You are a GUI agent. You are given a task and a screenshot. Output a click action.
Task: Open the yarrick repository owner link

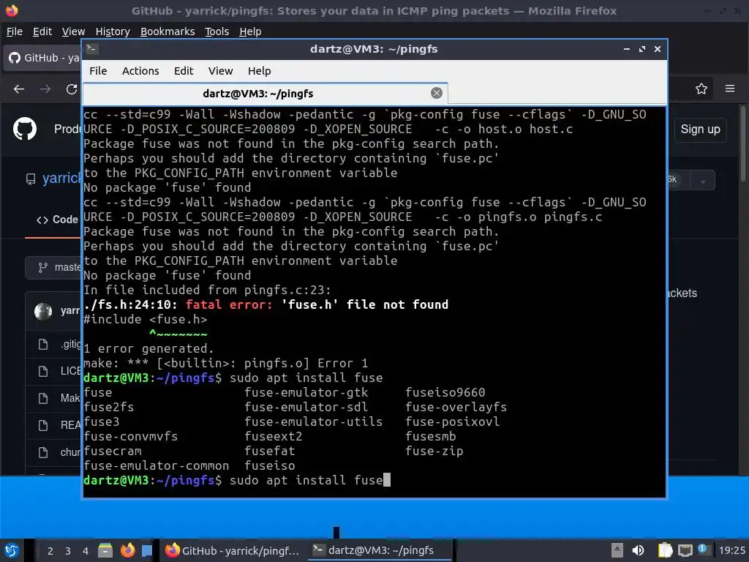coord(62,179)
